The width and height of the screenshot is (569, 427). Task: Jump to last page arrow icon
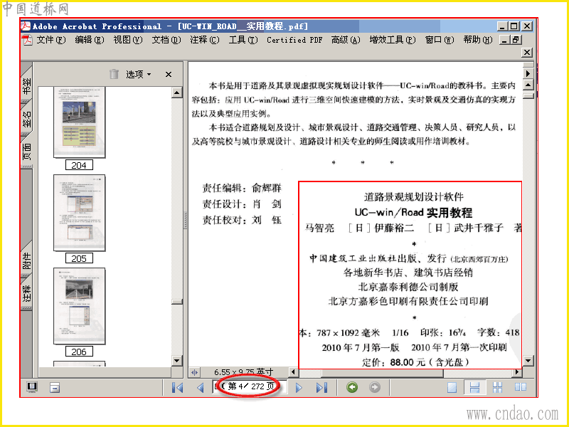click(x=322, y=388)
